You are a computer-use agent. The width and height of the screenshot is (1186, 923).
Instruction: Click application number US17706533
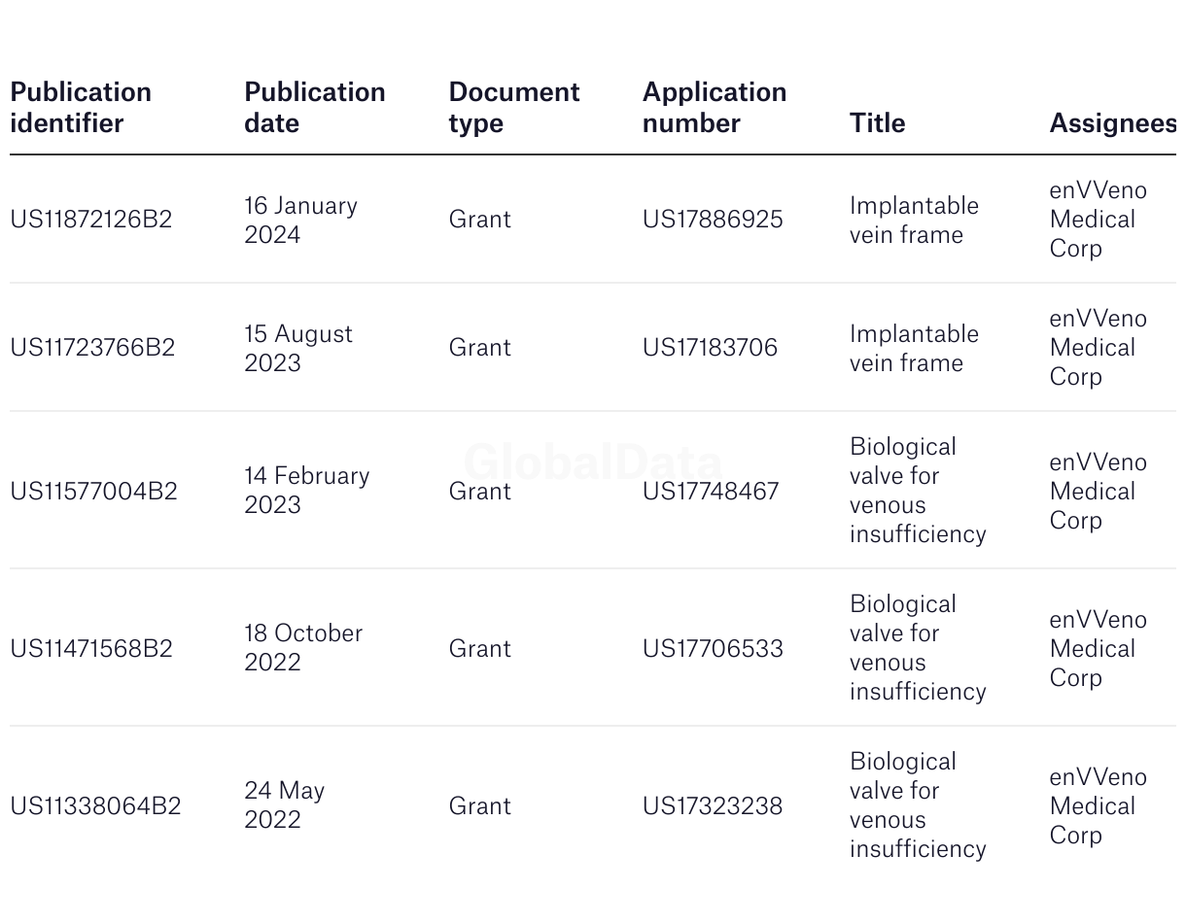point(713,649)
